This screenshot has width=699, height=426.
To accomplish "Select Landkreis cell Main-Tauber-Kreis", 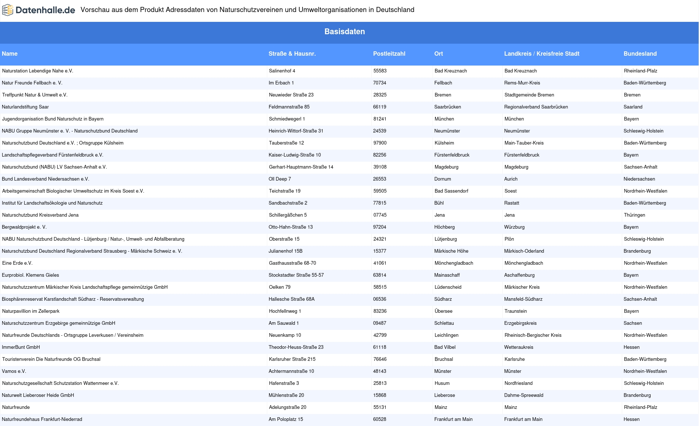I will [524, 143].
